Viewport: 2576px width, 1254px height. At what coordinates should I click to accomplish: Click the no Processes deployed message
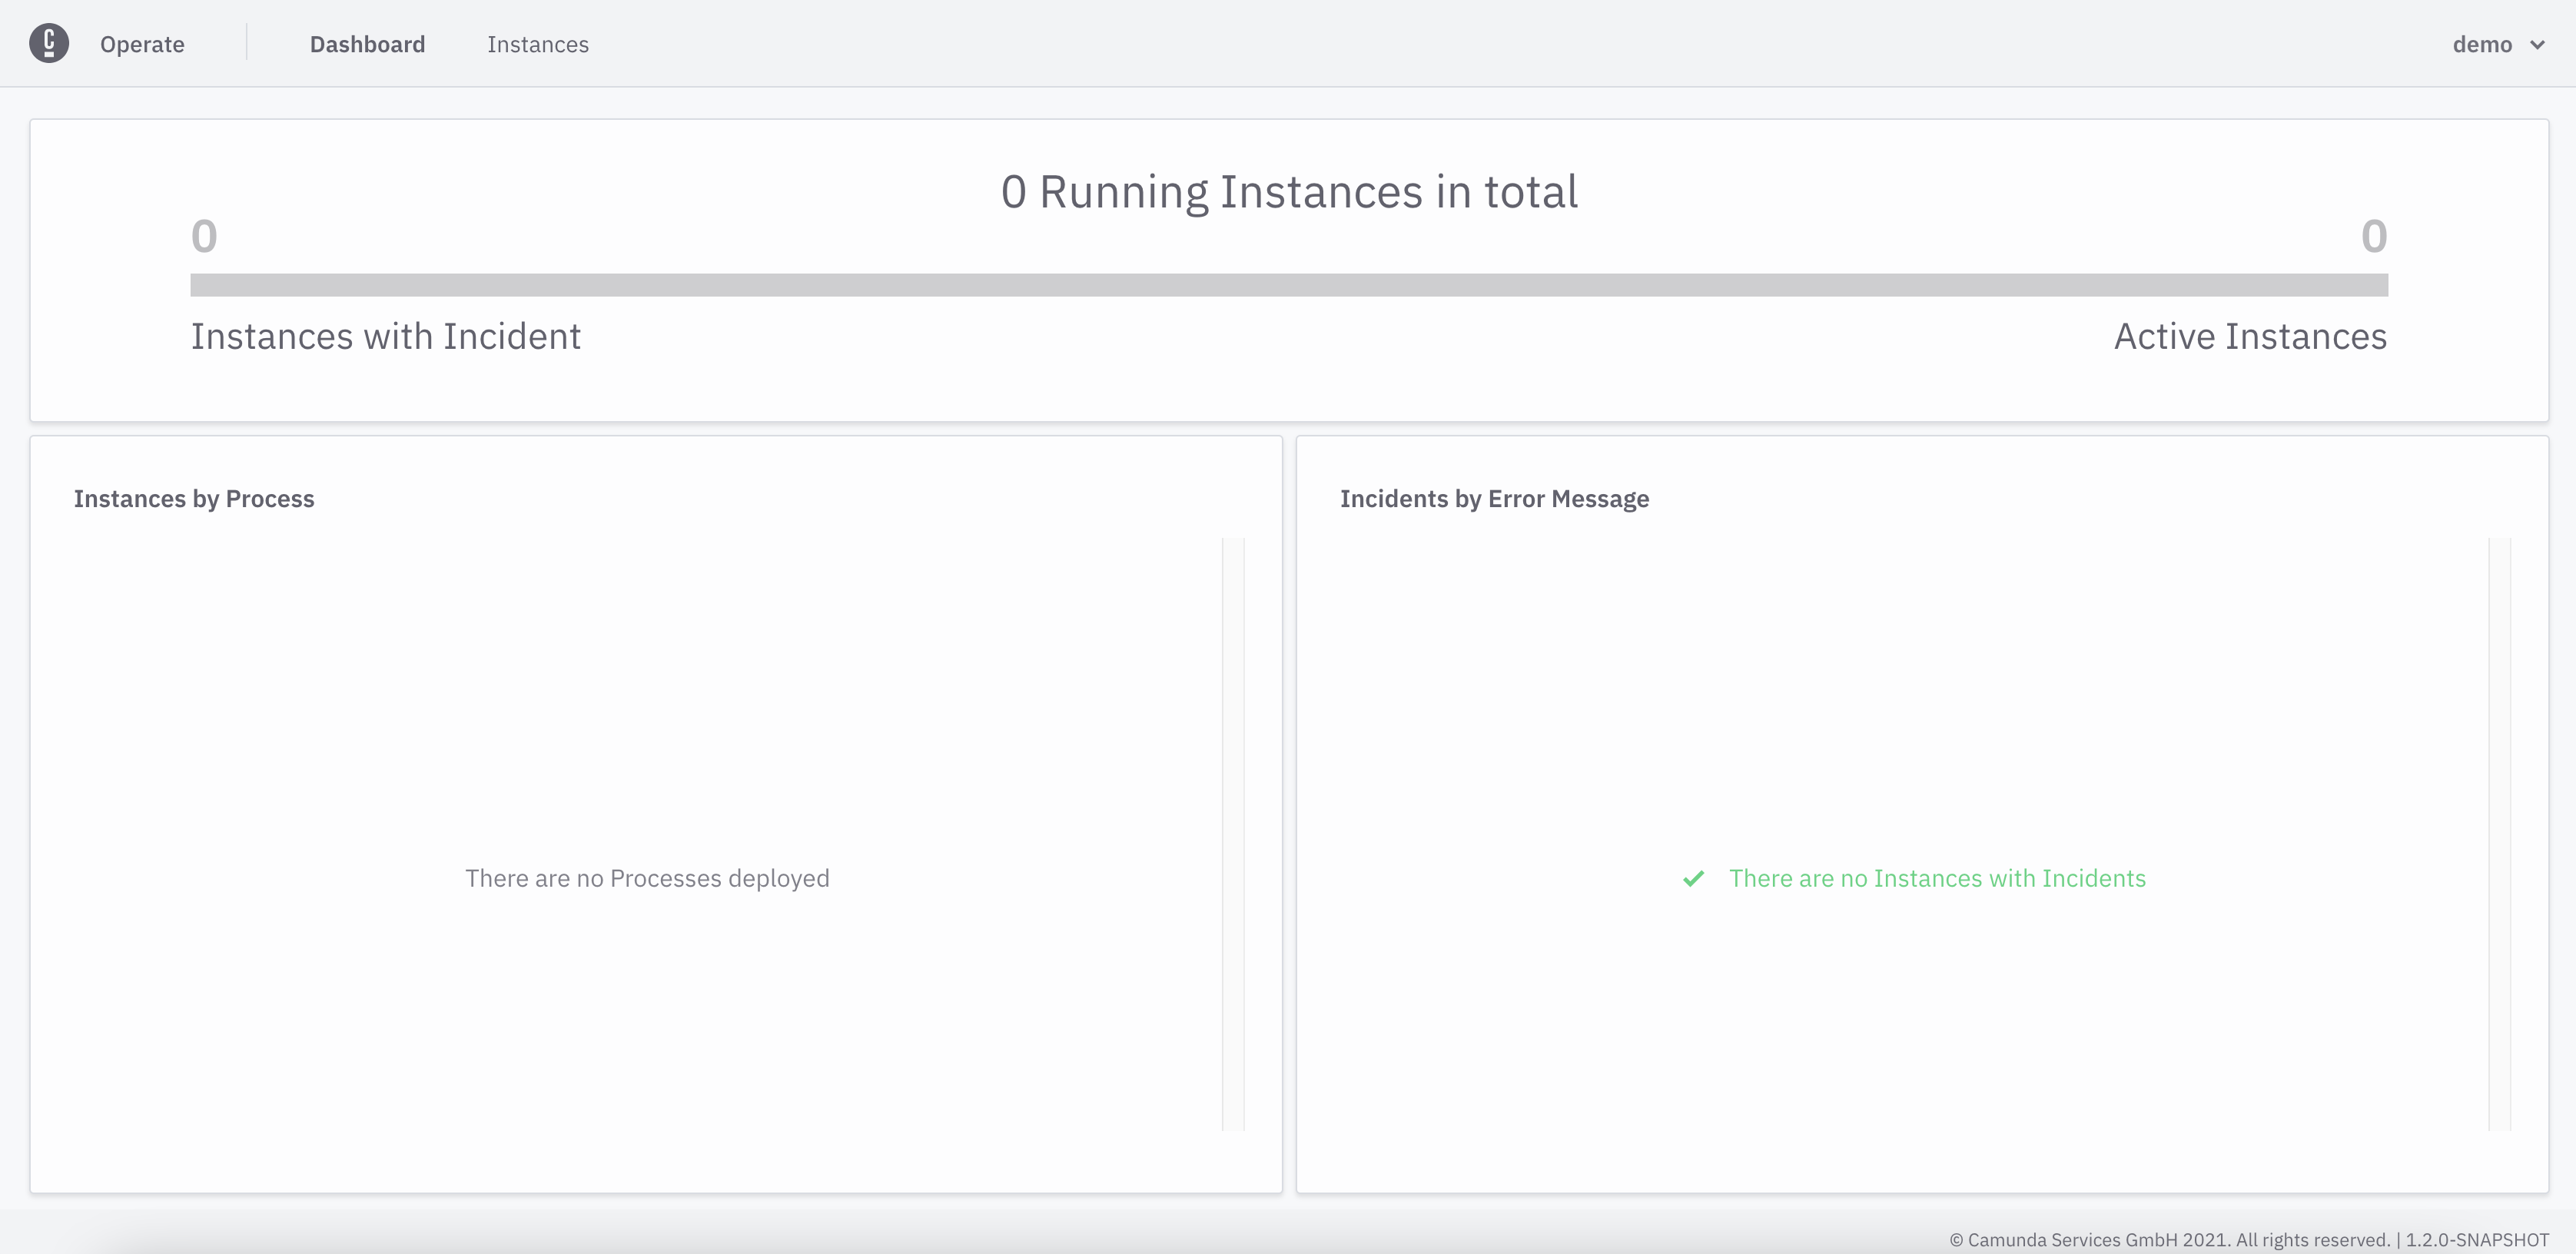point(647,879)
